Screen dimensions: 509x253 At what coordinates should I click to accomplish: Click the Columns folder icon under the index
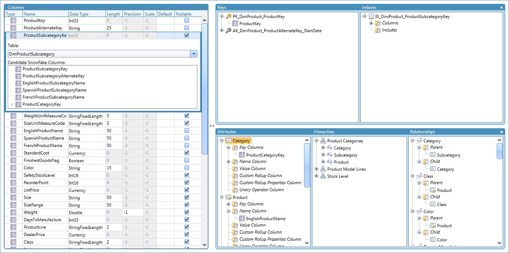coord(378,24)
